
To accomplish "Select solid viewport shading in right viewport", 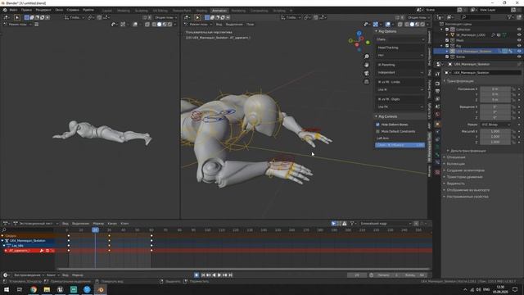I will coord(412,25).
